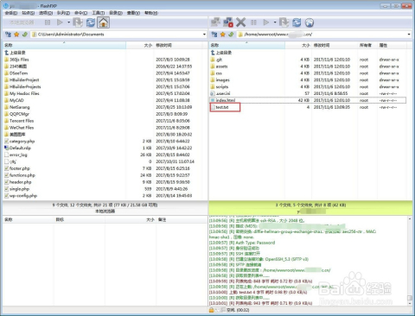Open the 命令(C) menu

click(x=80, y=13)
